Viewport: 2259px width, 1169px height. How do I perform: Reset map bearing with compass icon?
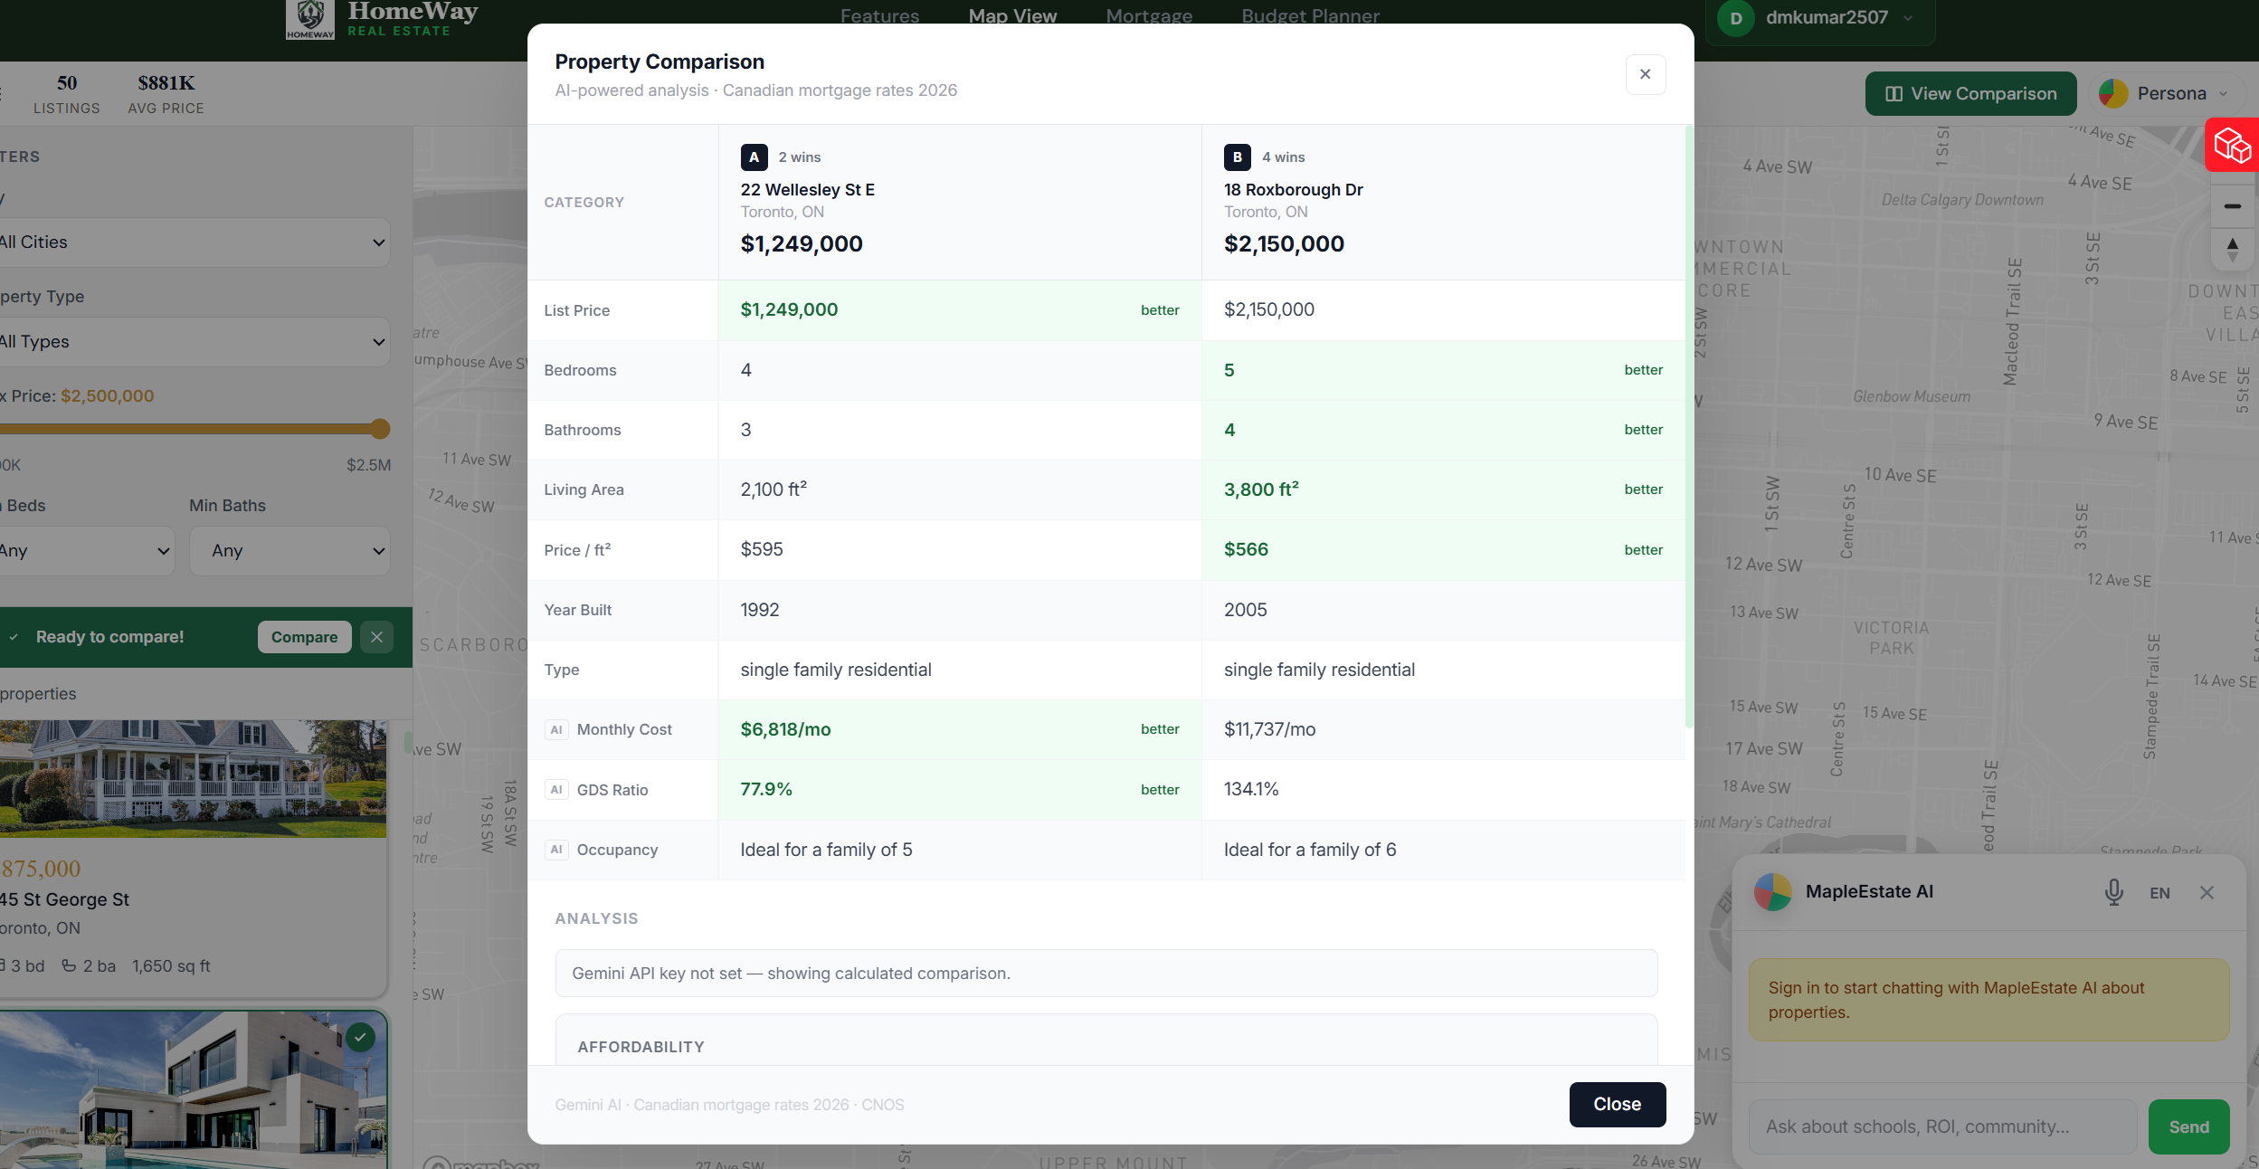tap(2232, 250)
